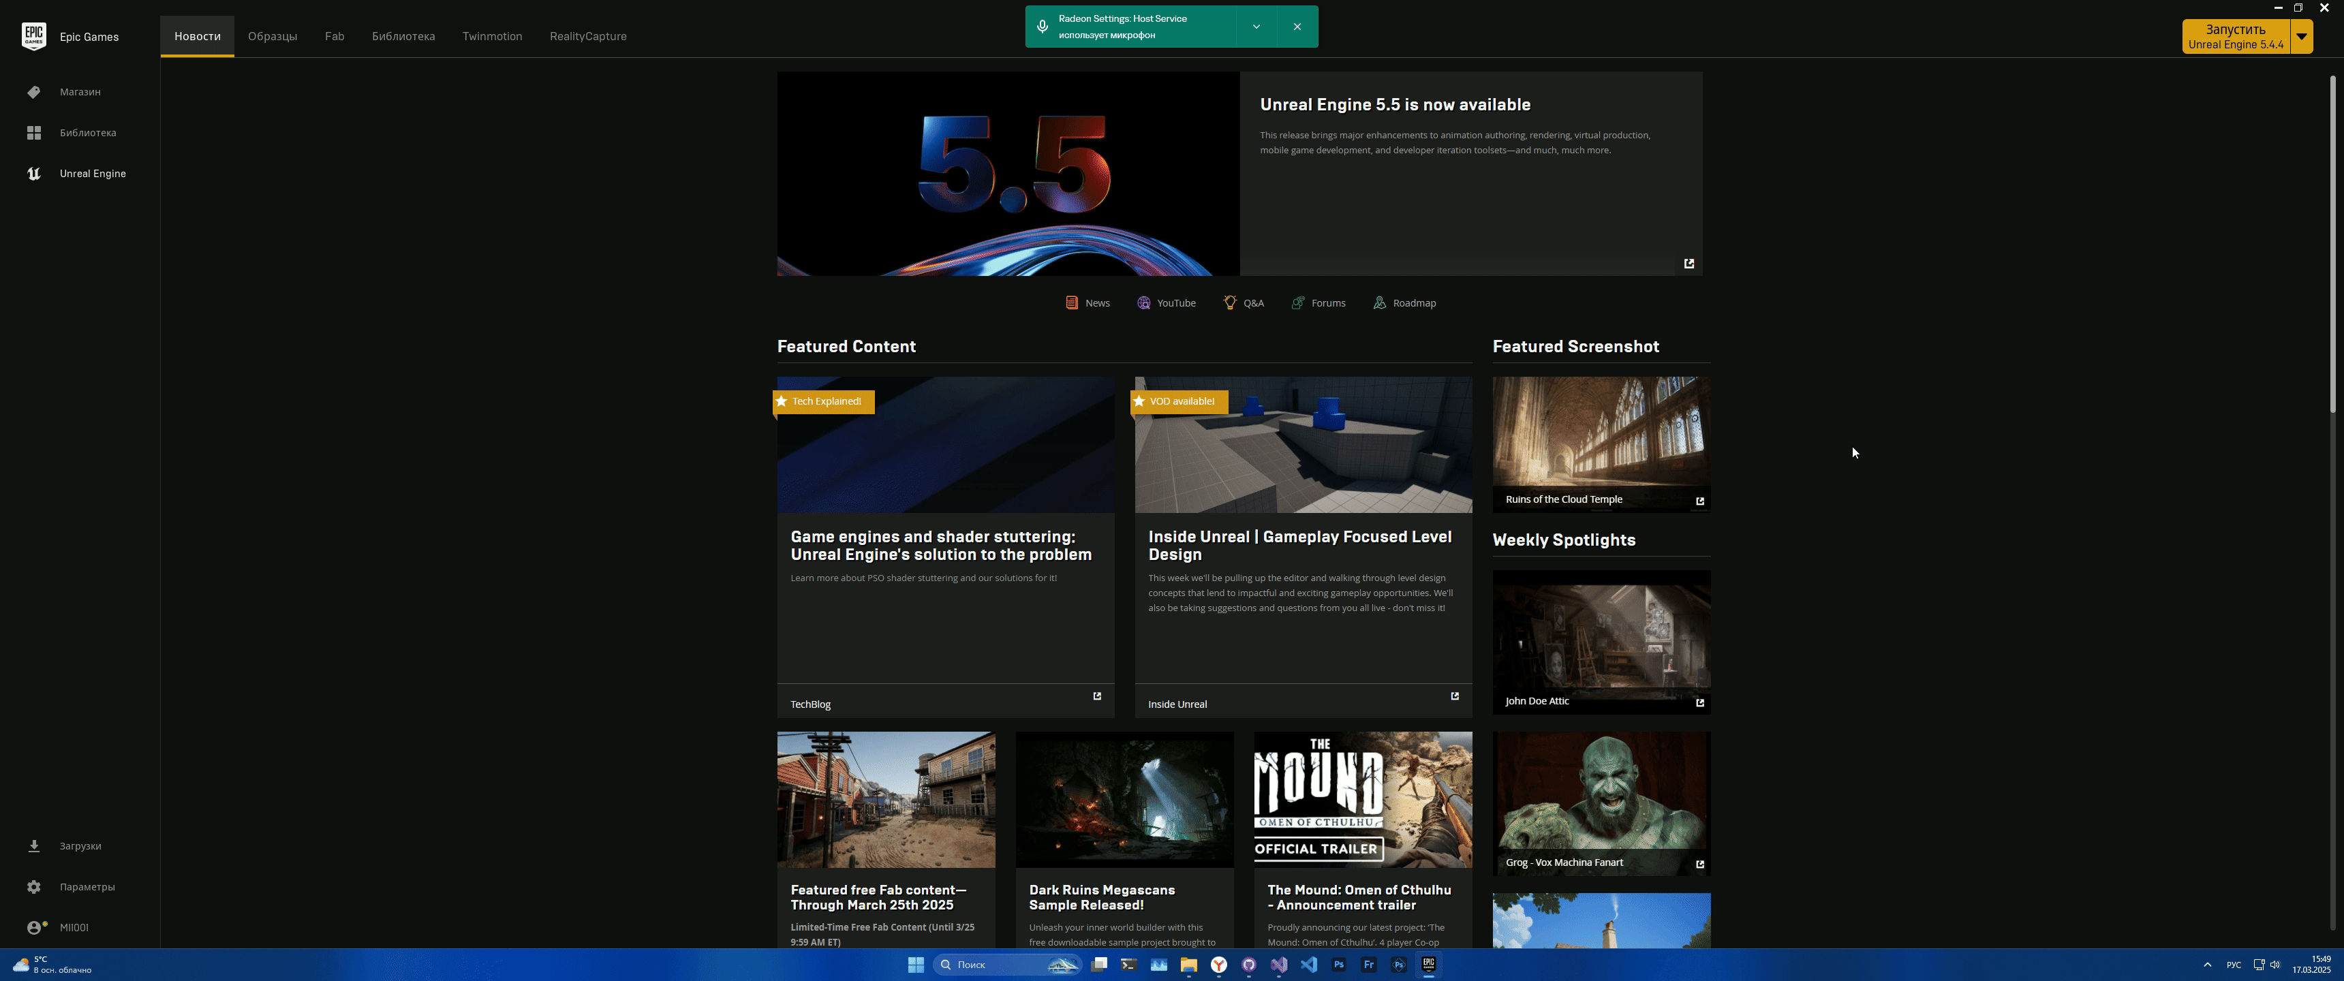The width and height of the screenshot is (2344, 981).
Task: Dismiss the Radeon Settings notification
Action: tap(1297, 27)
